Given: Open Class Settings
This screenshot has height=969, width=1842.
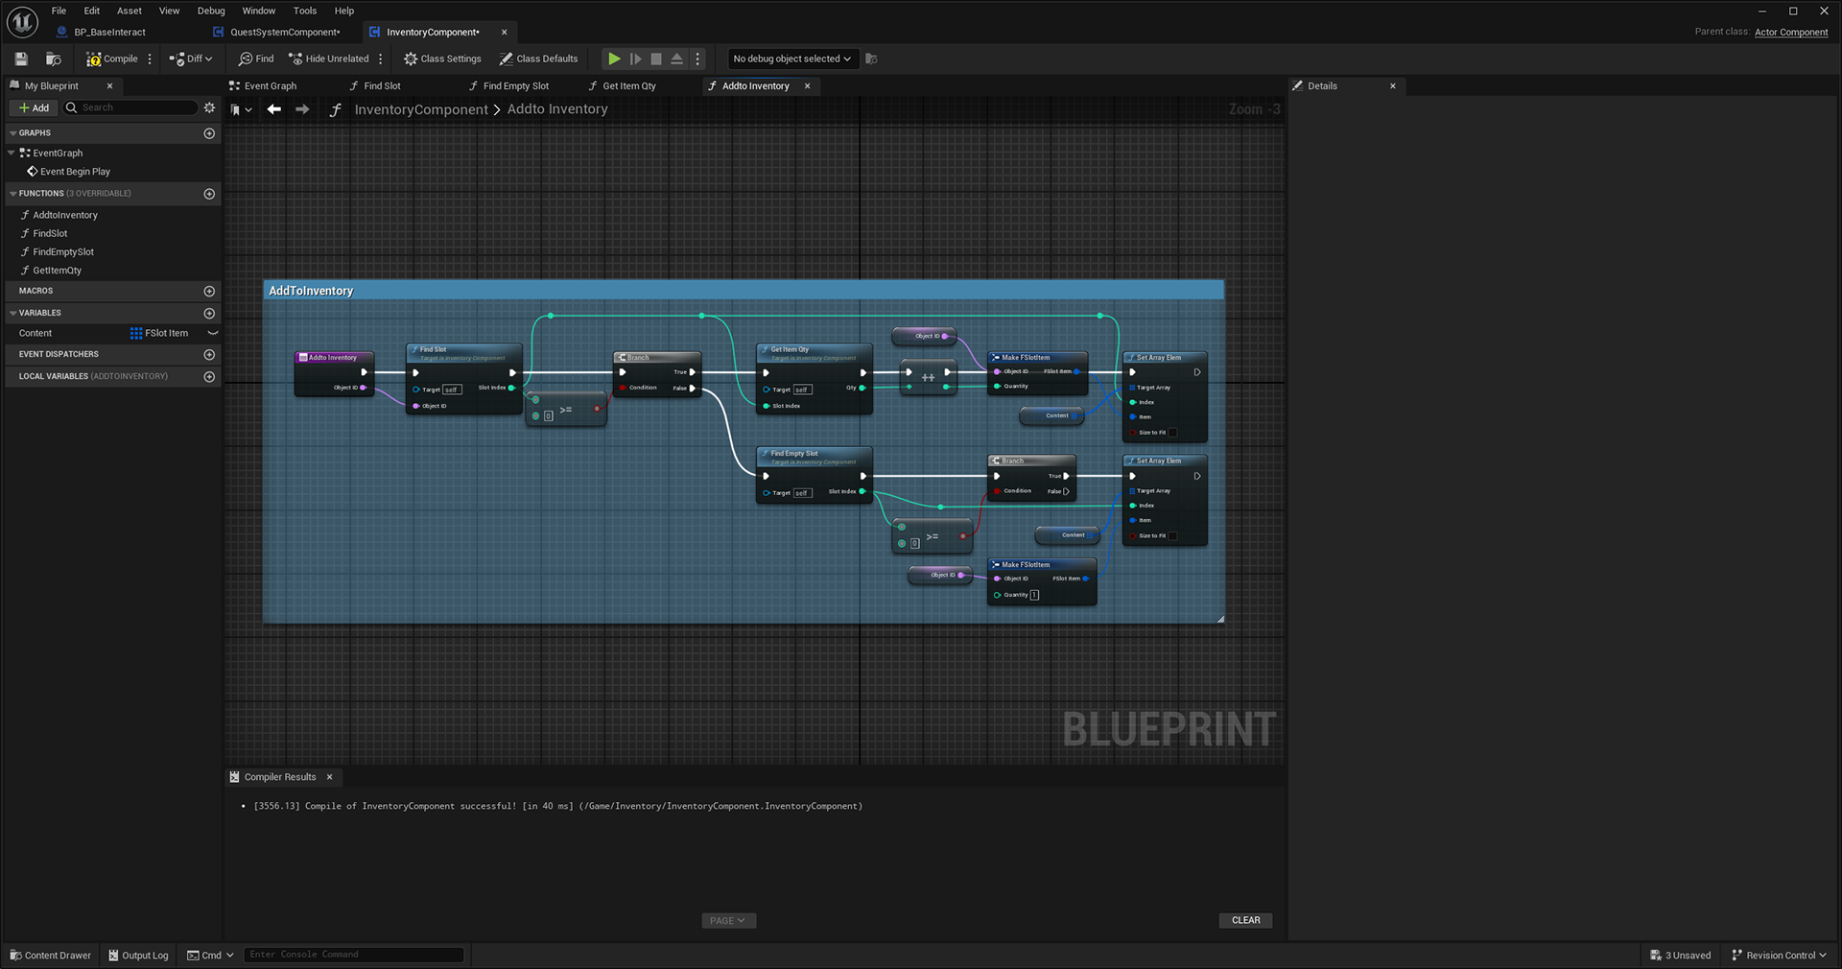Looking at the screenshot, I should click(442, 59).
